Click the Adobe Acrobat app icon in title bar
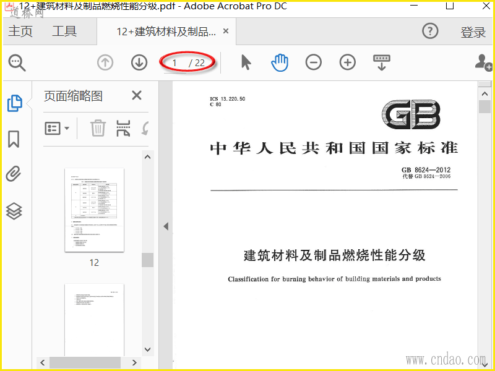 click(9, 6)
